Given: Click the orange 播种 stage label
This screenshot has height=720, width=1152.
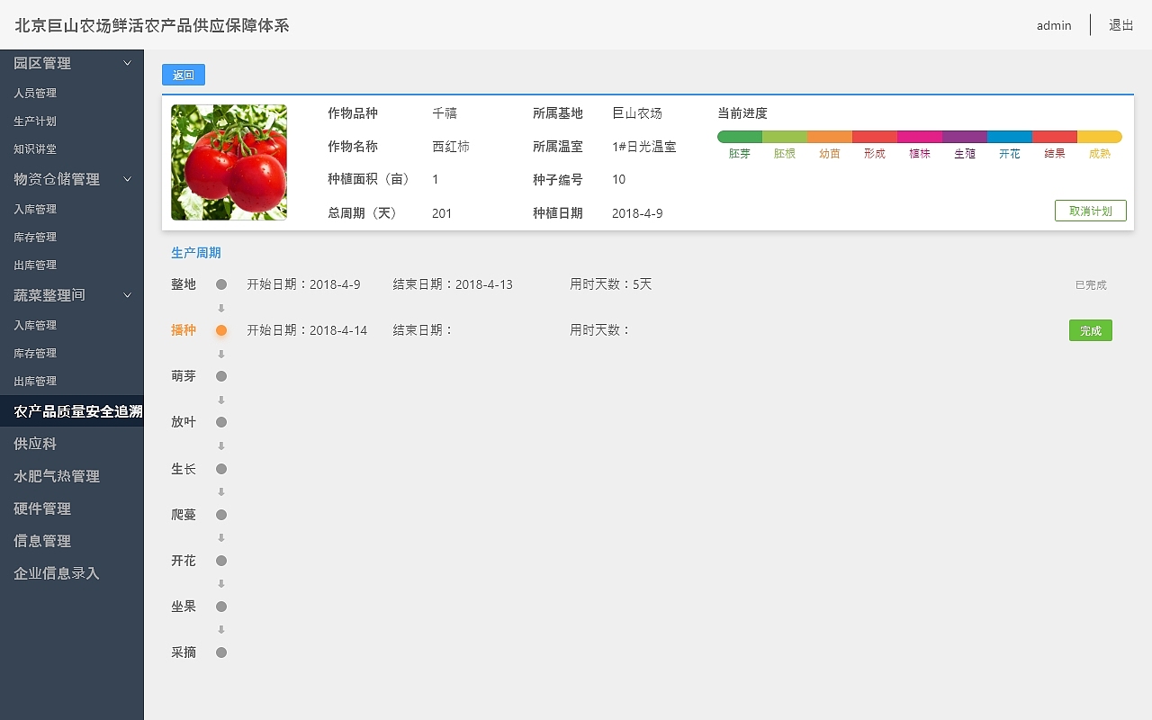Looking at the screenshot, I should coord(184,330).
